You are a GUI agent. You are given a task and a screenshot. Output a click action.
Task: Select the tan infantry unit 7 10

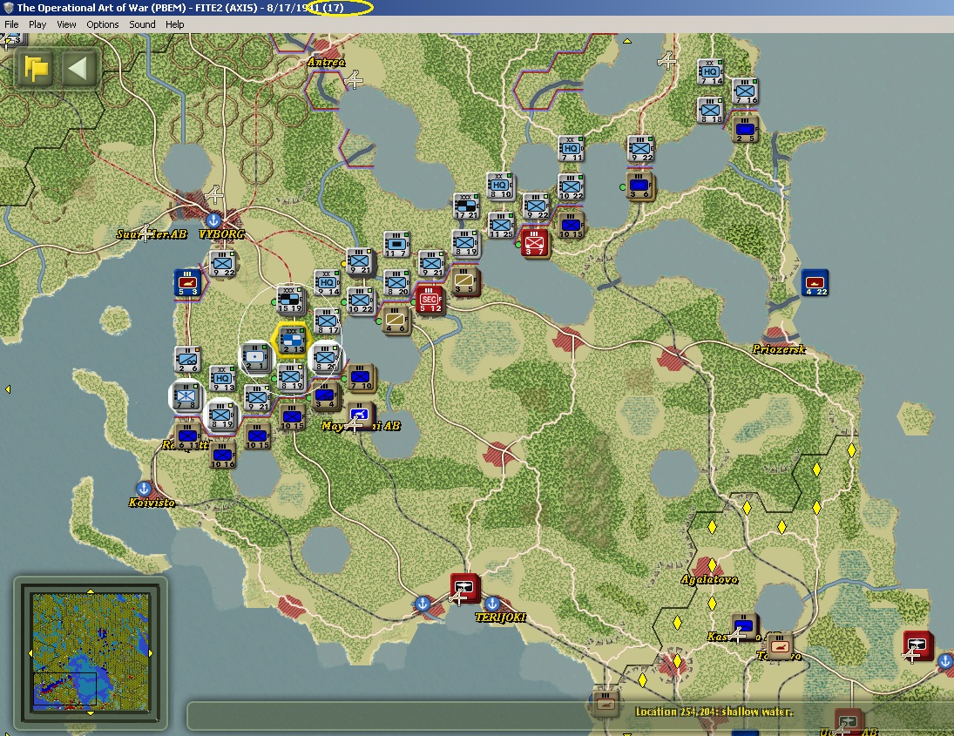pyautogui.click(x=362, y=378)
